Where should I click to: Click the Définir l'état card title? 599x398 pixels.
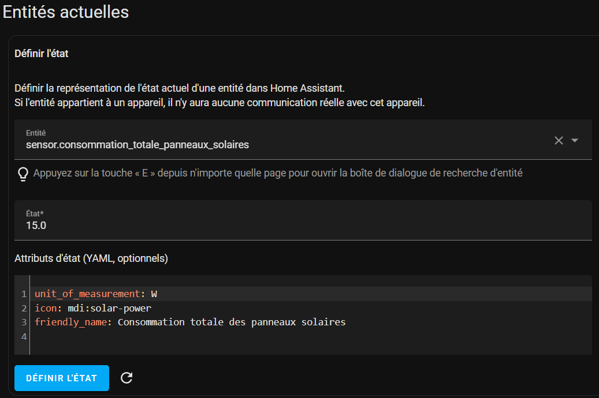tap(41, 54)
